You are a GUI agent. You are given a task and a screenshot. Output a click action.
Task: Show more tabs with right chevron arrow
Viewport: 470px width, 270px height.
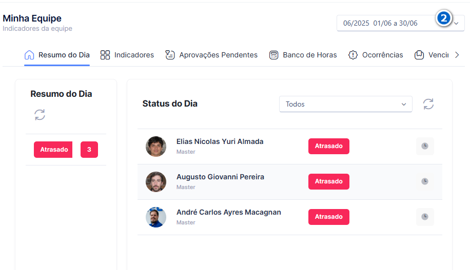[x=457, y=55]
